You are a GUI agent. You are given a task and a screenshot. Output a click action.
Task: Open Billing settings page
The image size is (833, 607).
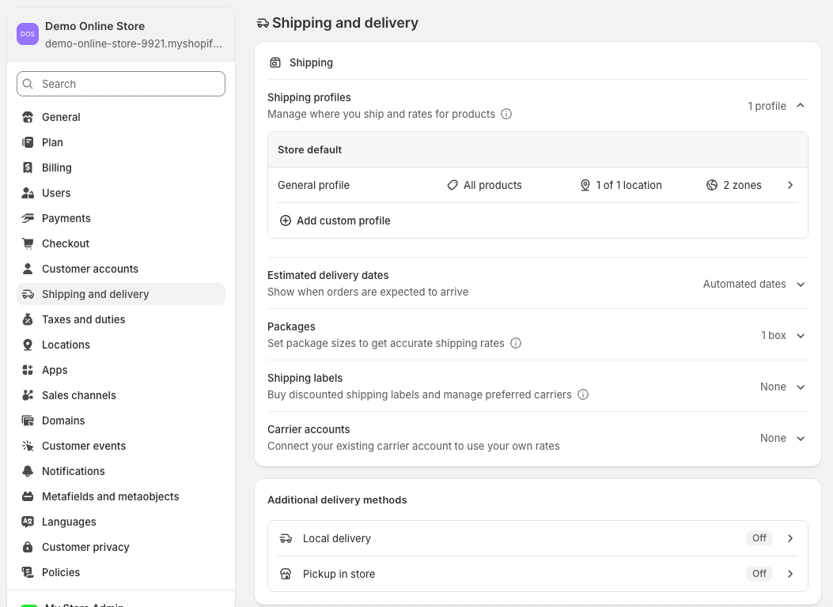121,168
